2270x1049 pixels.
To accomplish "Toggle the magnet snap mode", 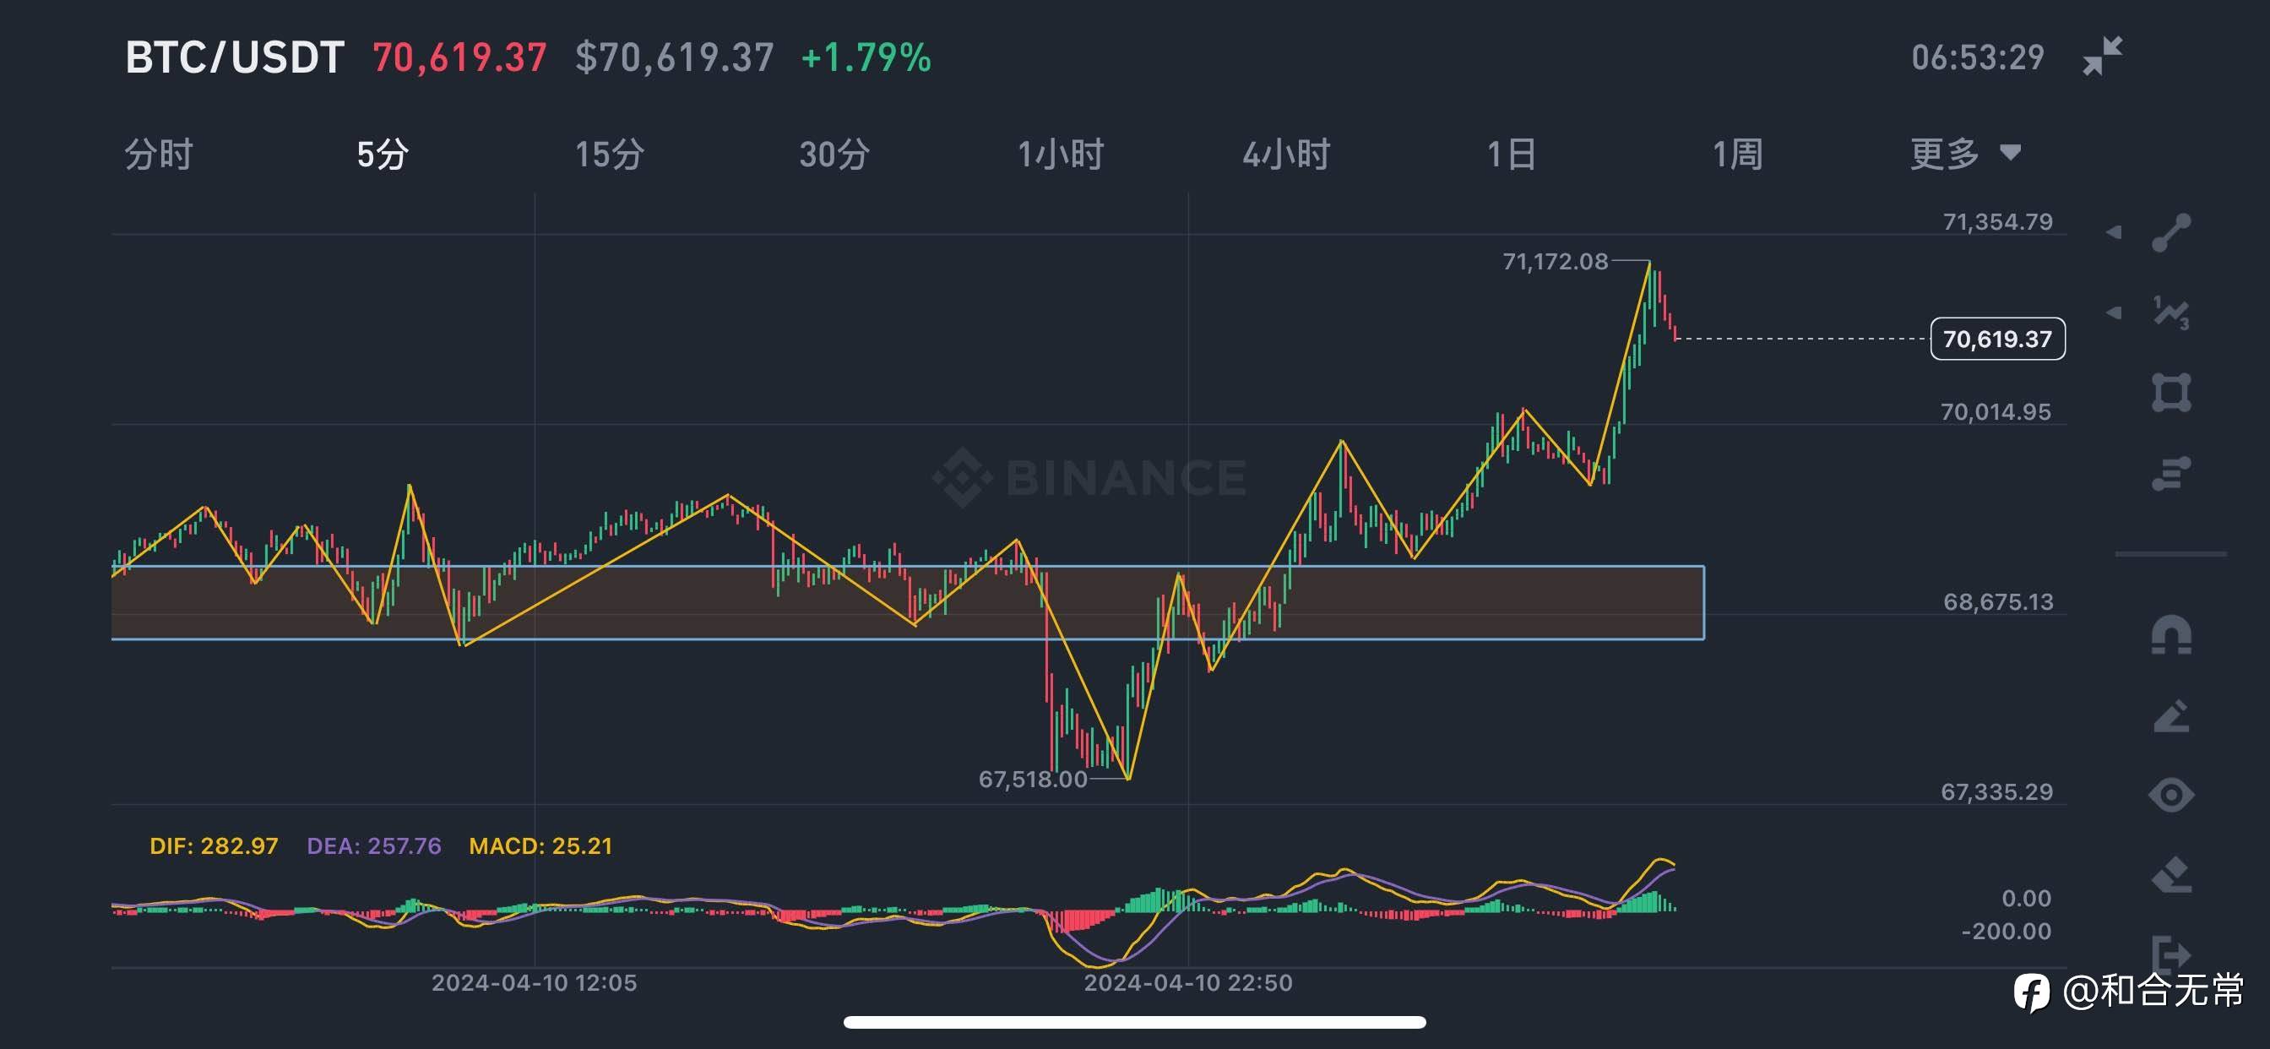I will pos(2170,634).
